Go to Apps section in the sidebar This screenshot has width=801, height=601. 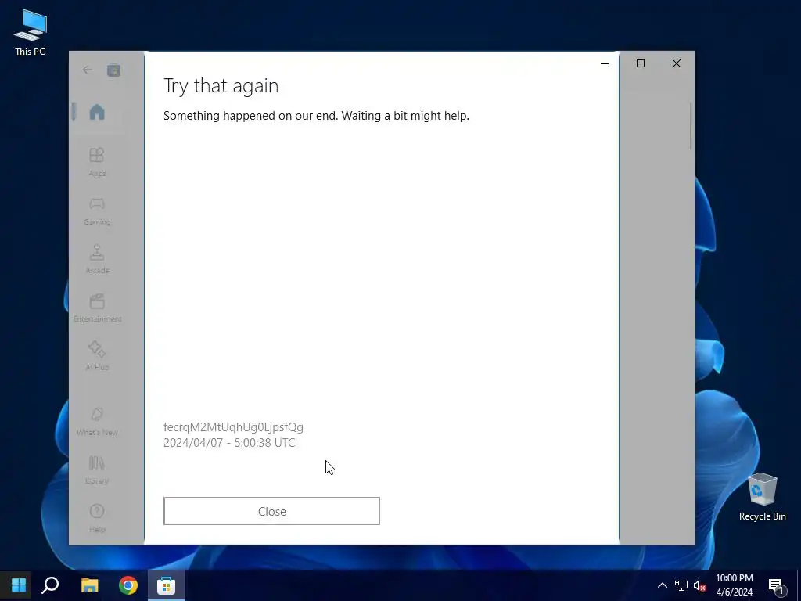(x=97, y=162)
